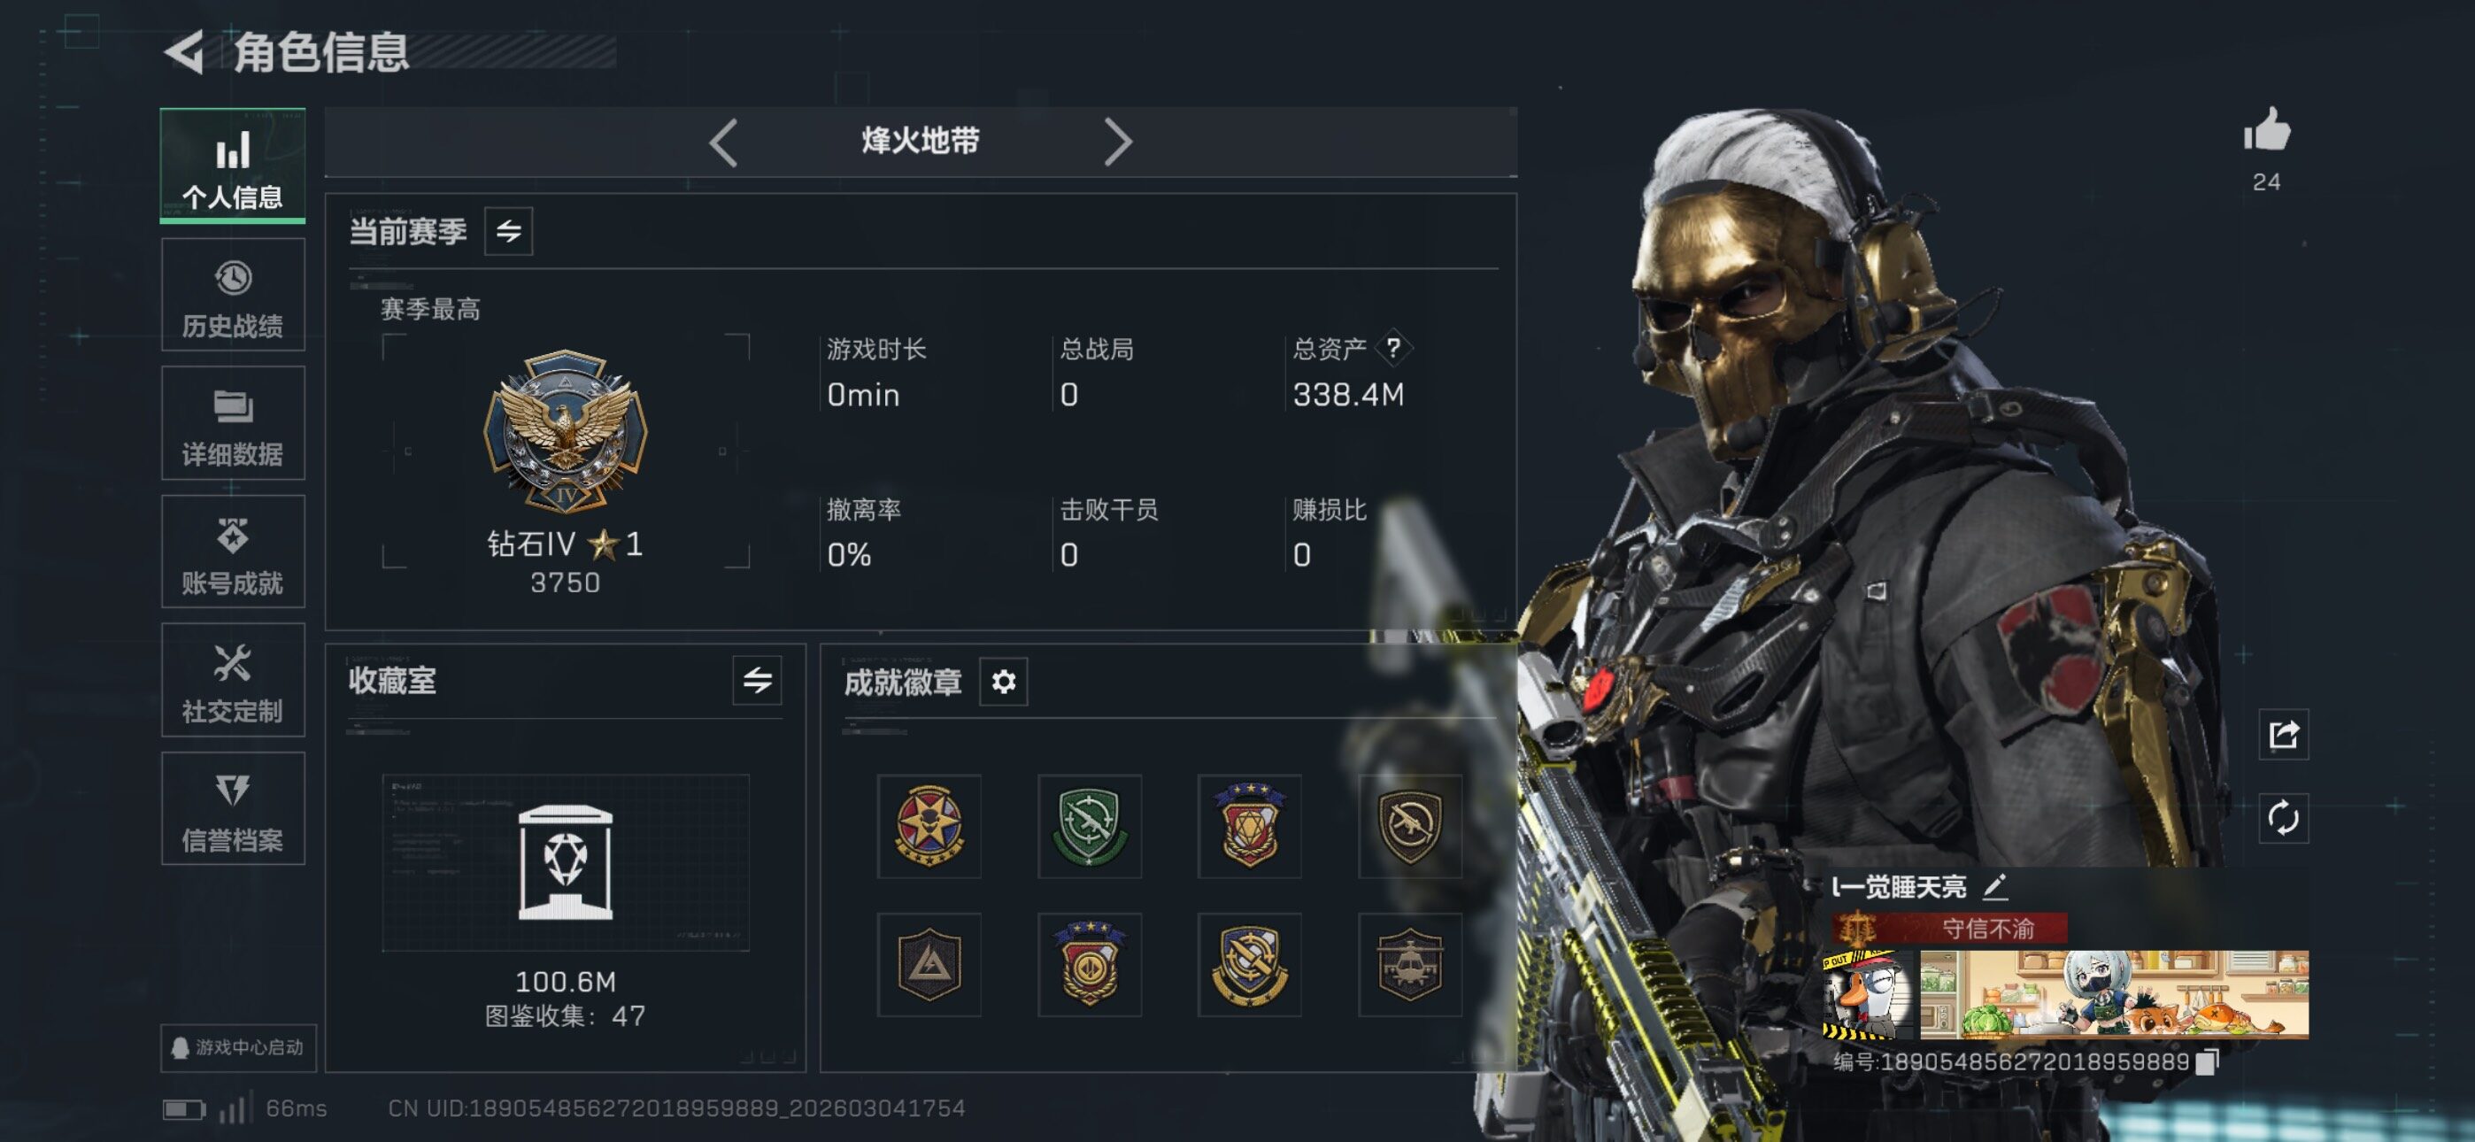Toggle the current season switch button
2475x1142 pixels.
[508, 231]
